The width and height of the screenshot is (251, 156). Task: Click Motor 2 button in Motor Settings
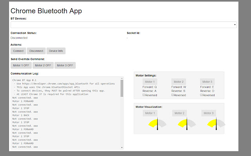pyautogui.click(x=179, y=82)
